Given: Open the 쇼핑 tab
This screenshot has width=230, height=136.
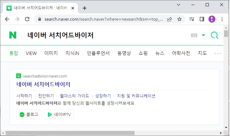Looking at the screenshot, I should 143,53.
